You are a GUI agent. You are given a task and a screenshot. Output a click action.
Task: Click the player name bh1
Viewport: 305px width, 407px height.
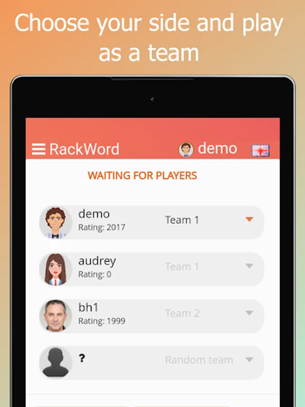(89, 308)
